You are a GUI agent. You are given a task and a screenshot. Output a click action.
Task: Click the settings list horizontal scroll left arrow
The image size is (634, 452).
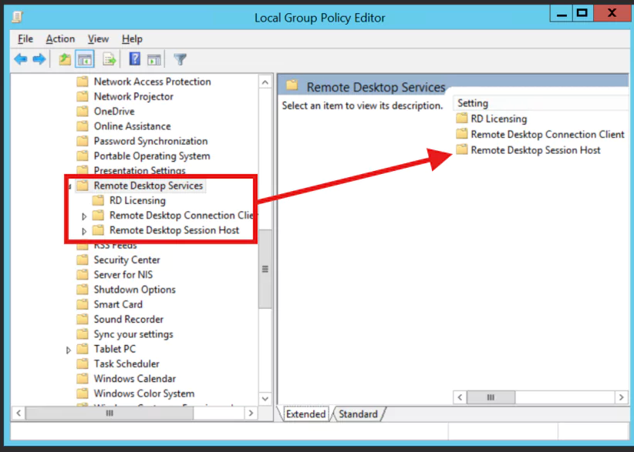[460, 397]
